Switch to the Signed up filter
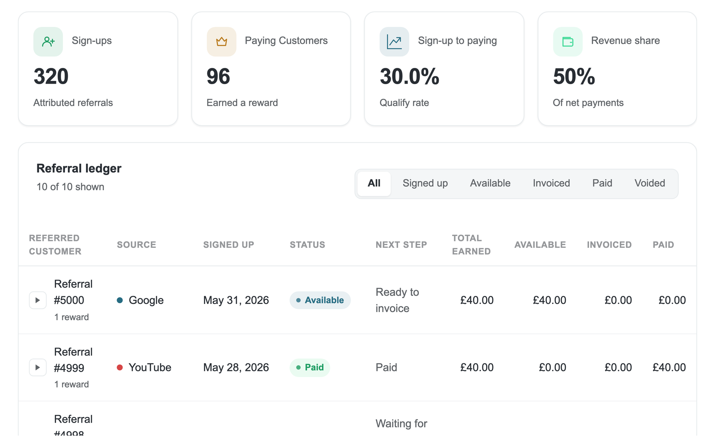The width and height of the screenshot is (715, 447). (425, 183)
